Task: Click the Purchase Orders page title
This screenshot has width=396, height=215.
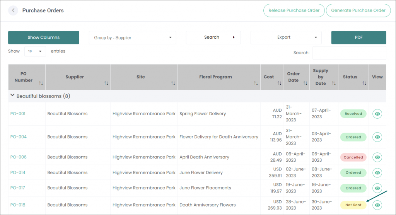Action: [43, 10]
